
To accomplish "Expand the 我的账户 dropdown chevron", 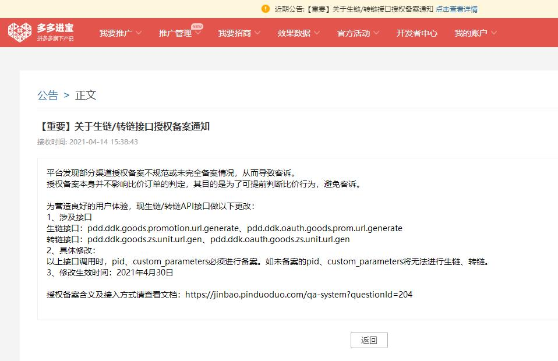I will (494, 33).
